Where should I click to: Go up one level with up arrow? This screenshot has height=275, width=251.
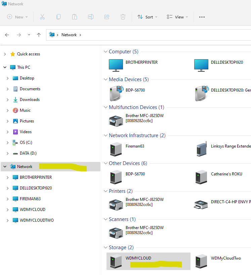coord(39,35)
